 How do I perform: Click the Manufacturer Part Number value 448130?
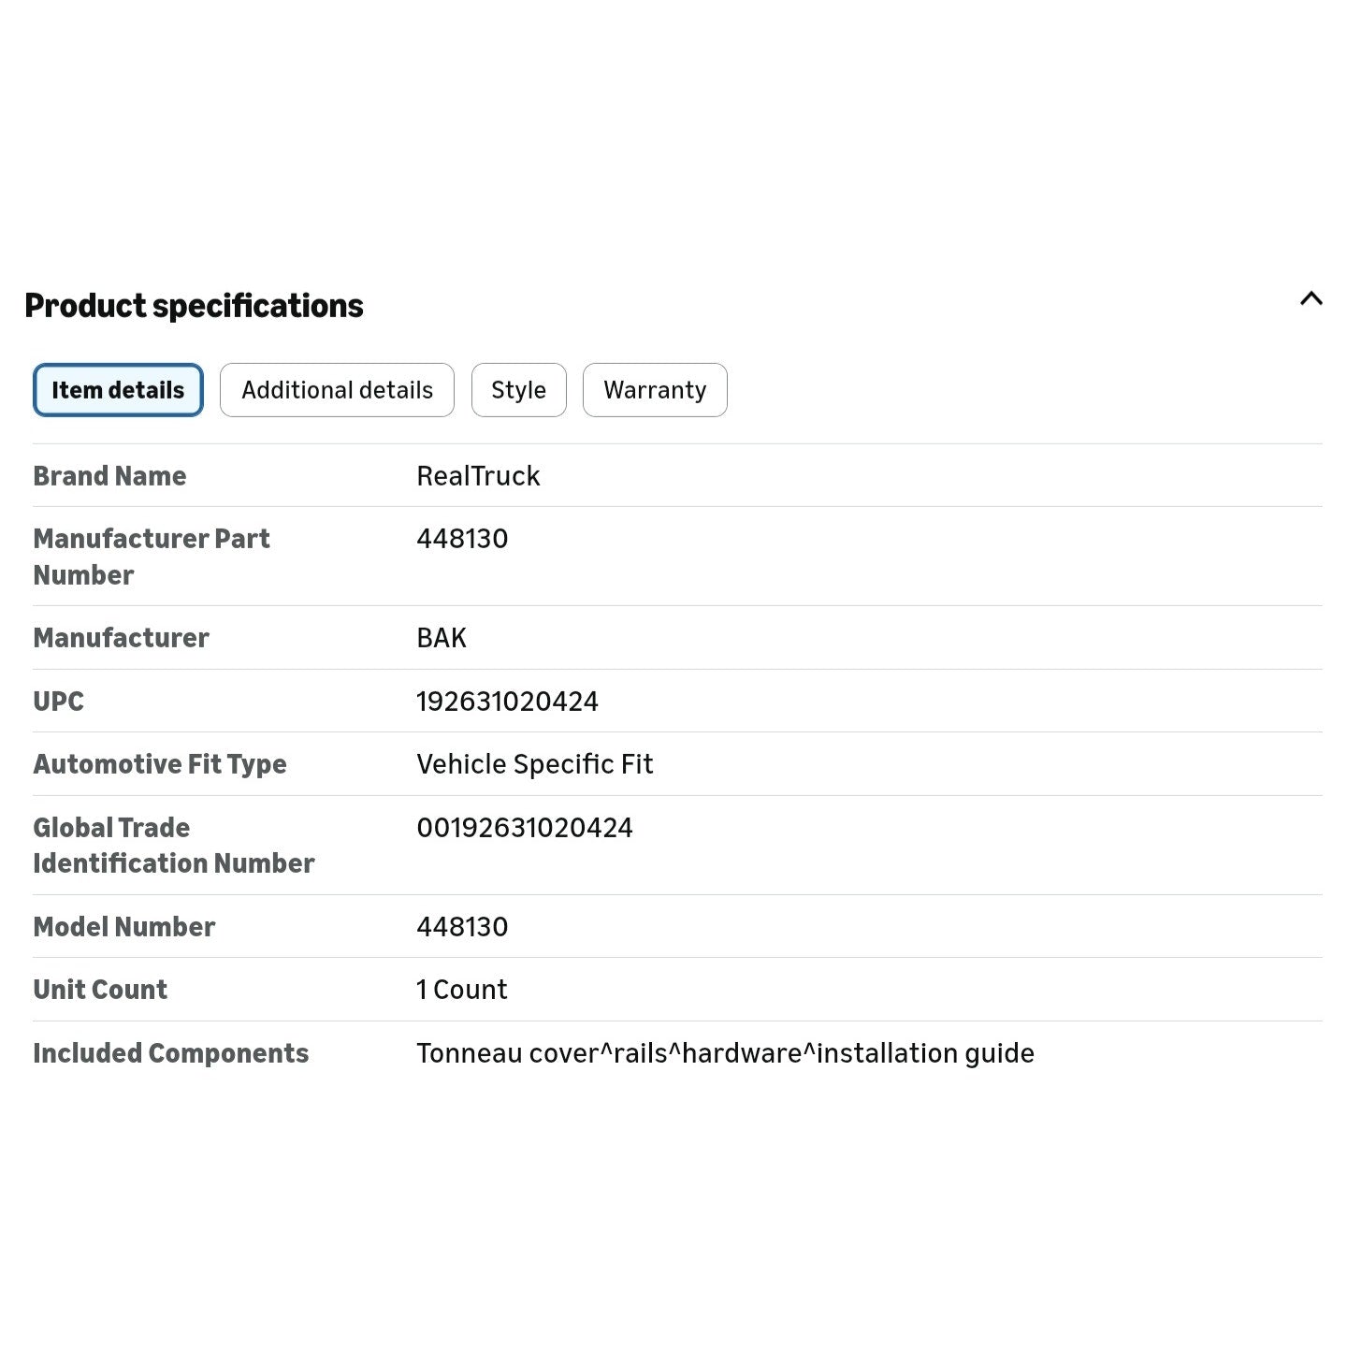(x=462, y=539)
